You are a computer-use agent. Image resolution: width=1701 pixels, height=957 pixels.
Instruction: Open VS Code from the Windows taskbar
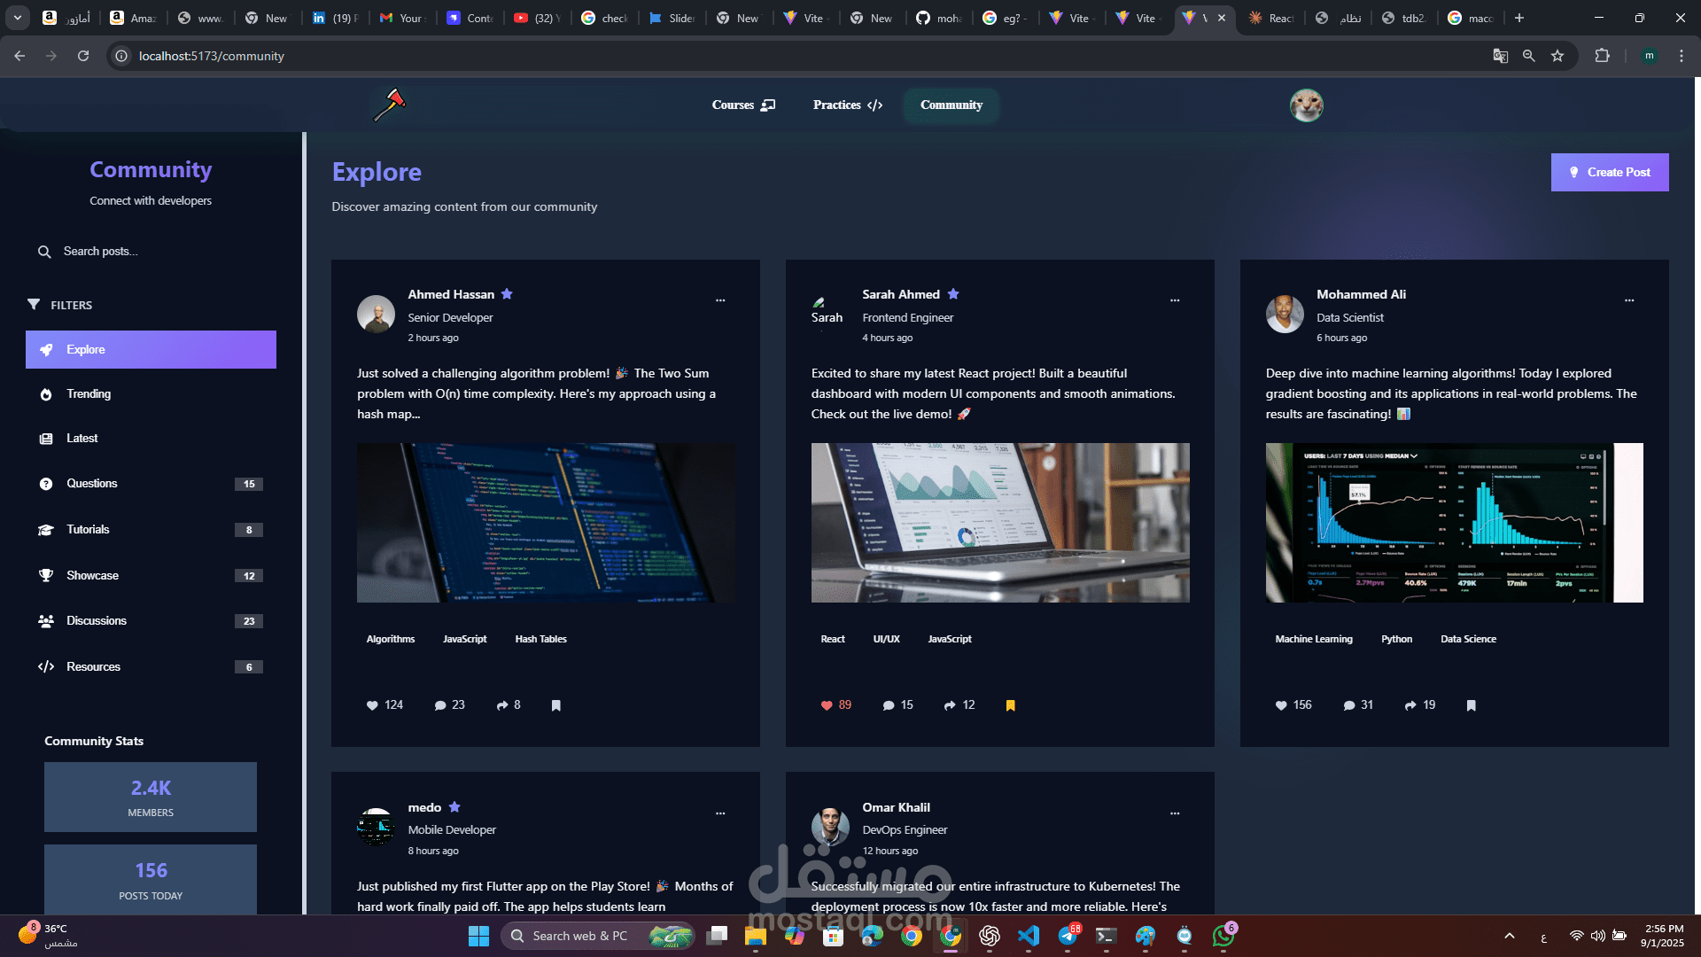(1029, 936)
